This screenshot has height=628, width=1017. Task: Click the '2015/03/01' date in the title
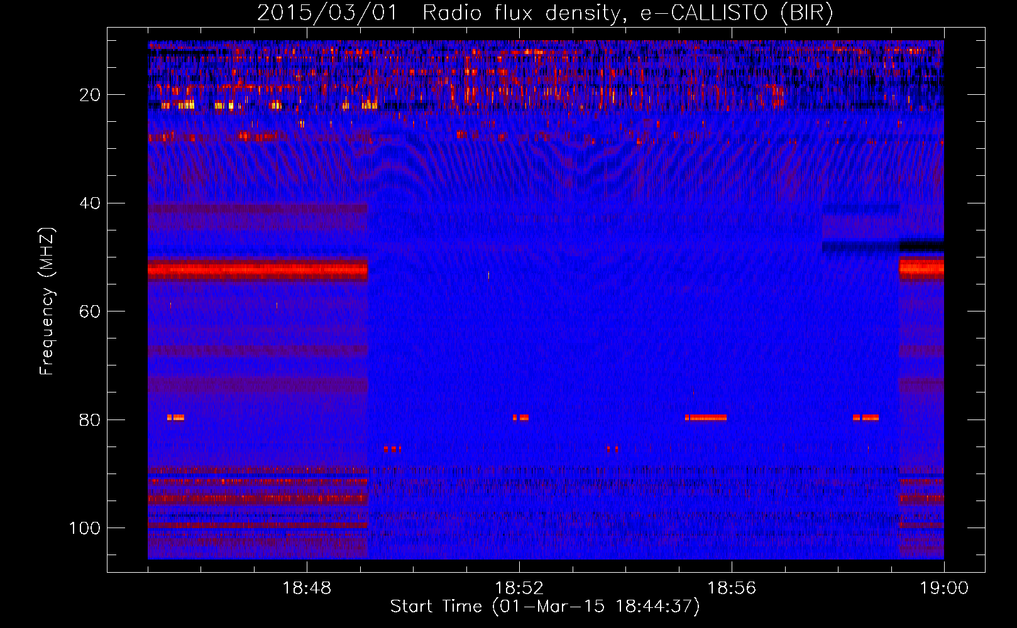pos(327,13)
